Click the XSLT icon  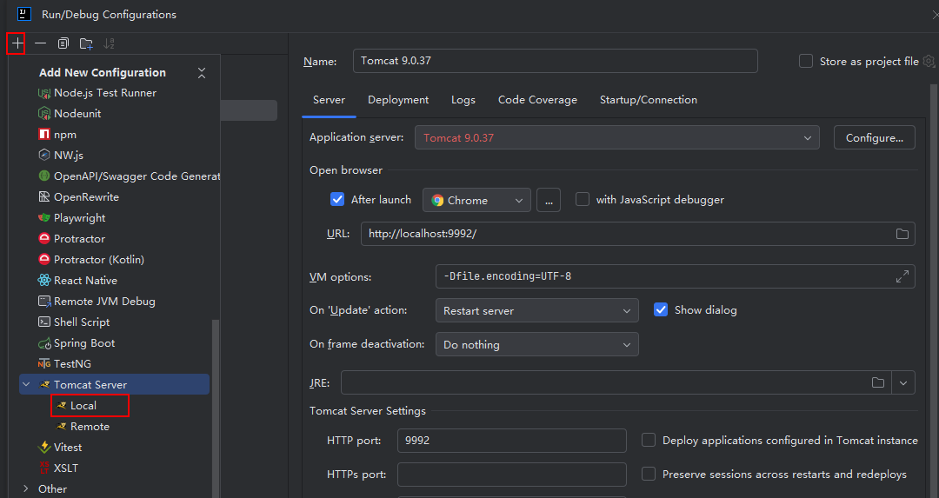pos(44,468)
